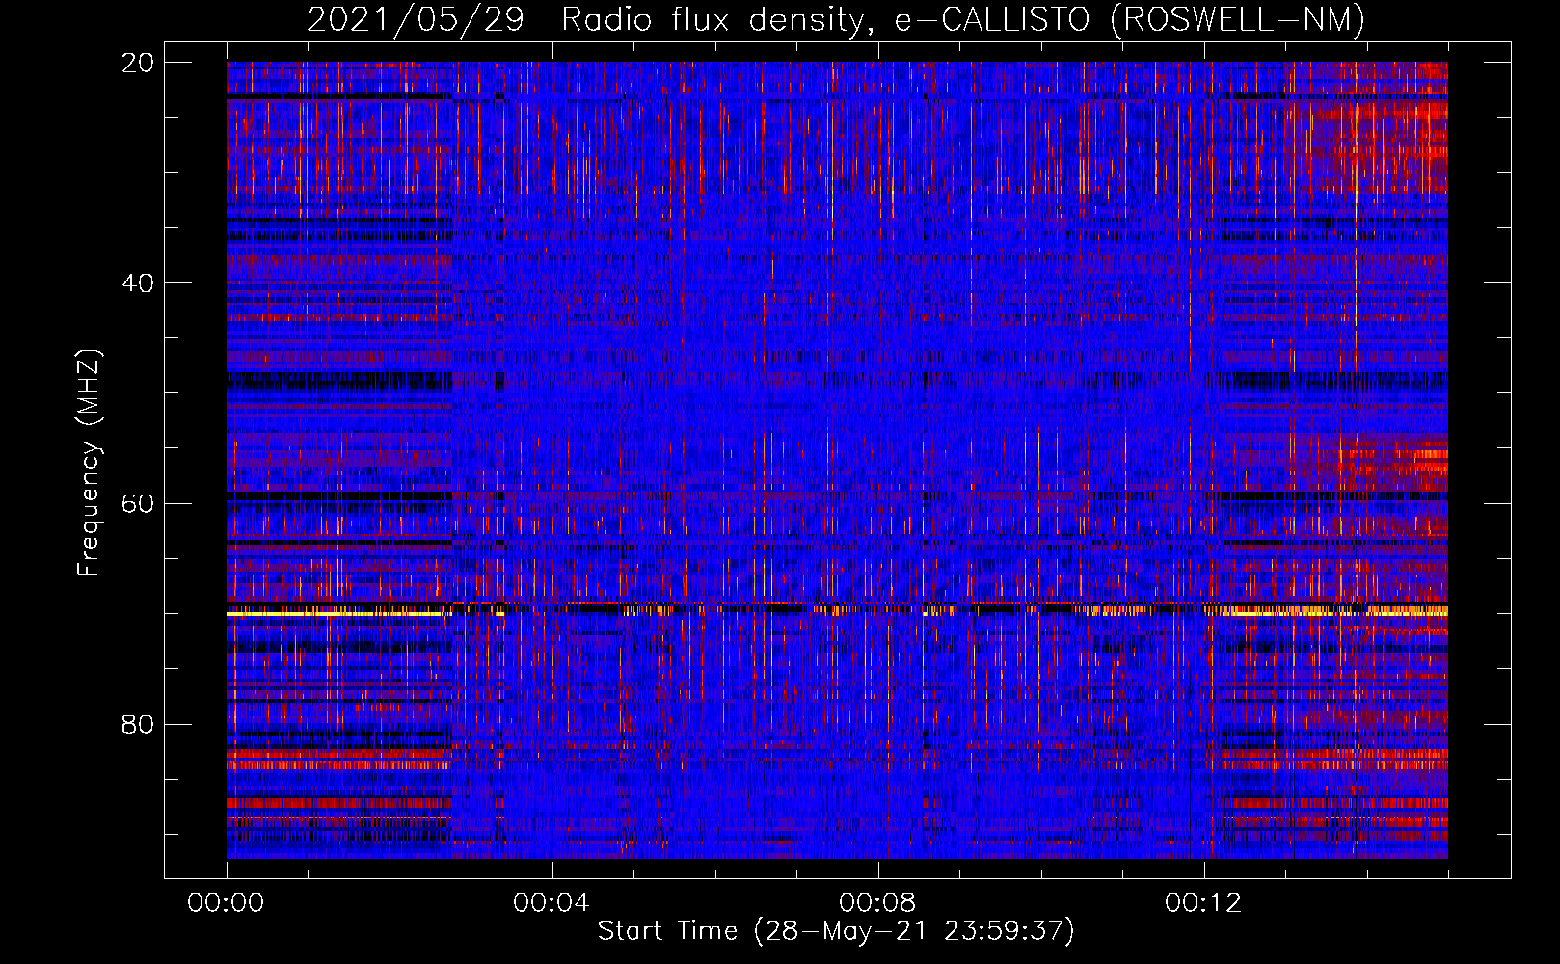Viewport: 1560px width, 964px height.
Task: Click the '20' frequency tick label
Action: [x=138, y=63]
